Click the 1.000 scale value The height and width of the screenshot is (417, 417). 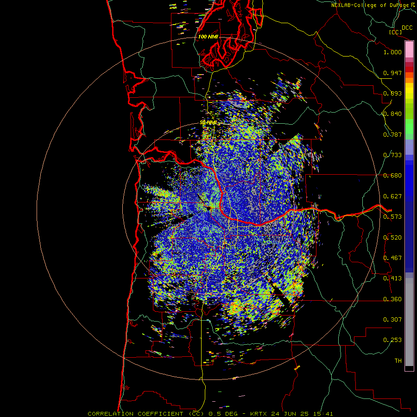point(392,52)
